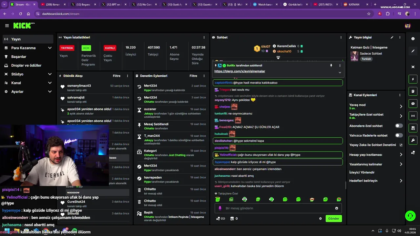
Task: Edit stream info with the pencil icon
Action: coord(392,37)
